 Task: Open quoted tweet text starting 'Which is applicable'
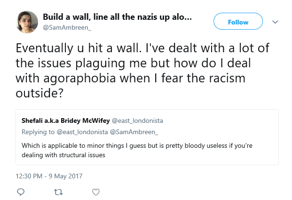click(137, 150)
